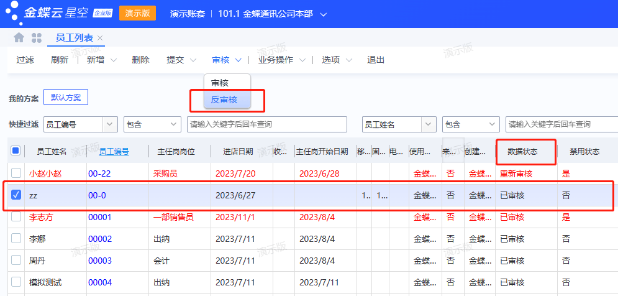Click the 审核 toolbar menu
This screenshot has width=618, height=296.
[x=220, y=60]
